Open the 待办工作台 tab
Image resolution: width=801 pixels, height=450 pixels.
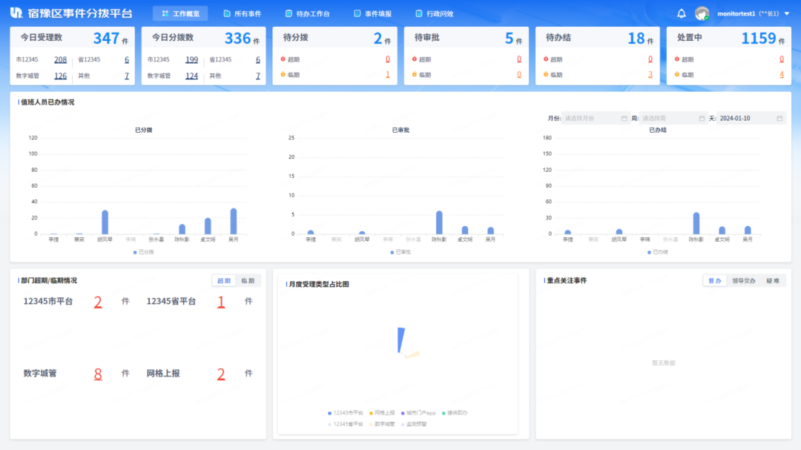(x=307, y=13)
